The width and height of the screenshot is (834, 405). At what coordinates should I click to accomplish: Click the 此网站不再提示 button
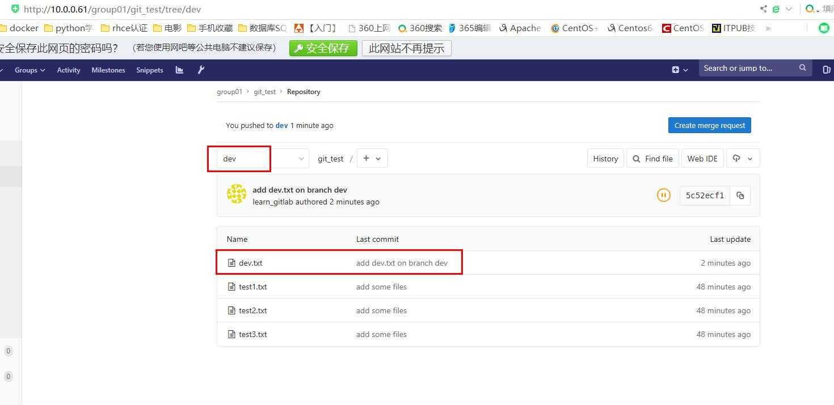tap(406, 48)
